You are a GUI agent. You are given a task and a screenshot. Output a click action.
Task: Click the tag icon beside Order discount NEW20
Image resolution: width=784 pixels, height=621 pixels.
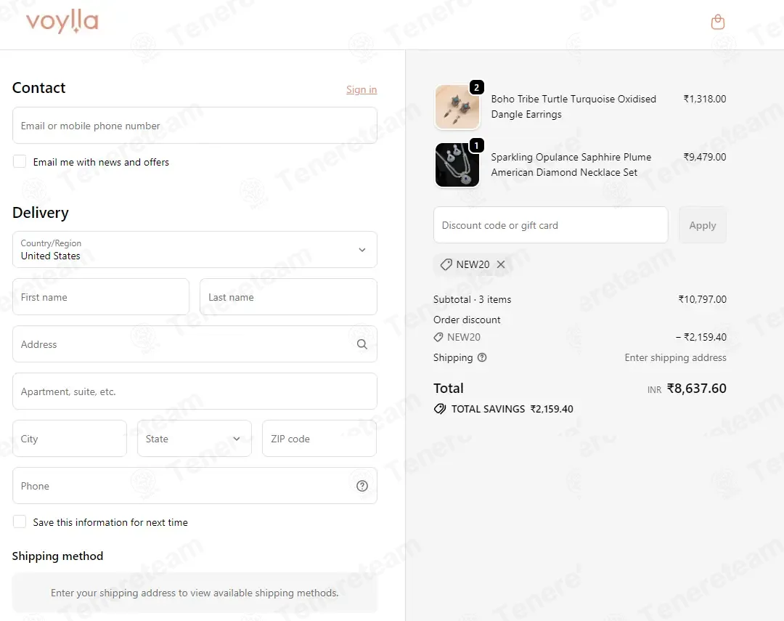[x=438, y=337]
